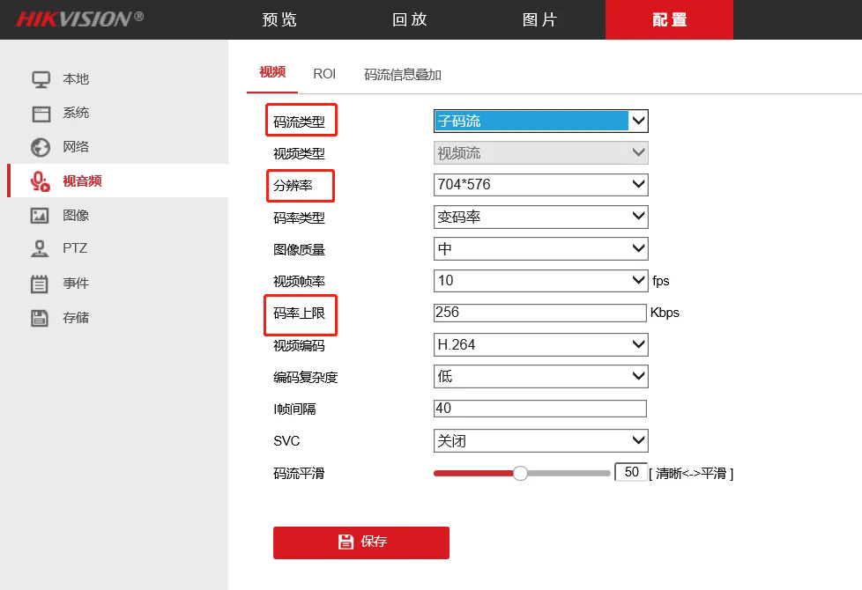Open the 视频编码 dropdown showing H.264

coord(540,345)
